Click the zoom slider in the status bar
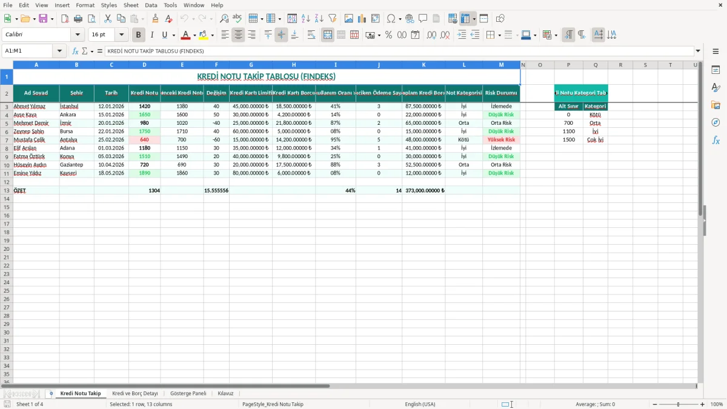This screenshot has height=409, width=727. [x=679, y=404]
